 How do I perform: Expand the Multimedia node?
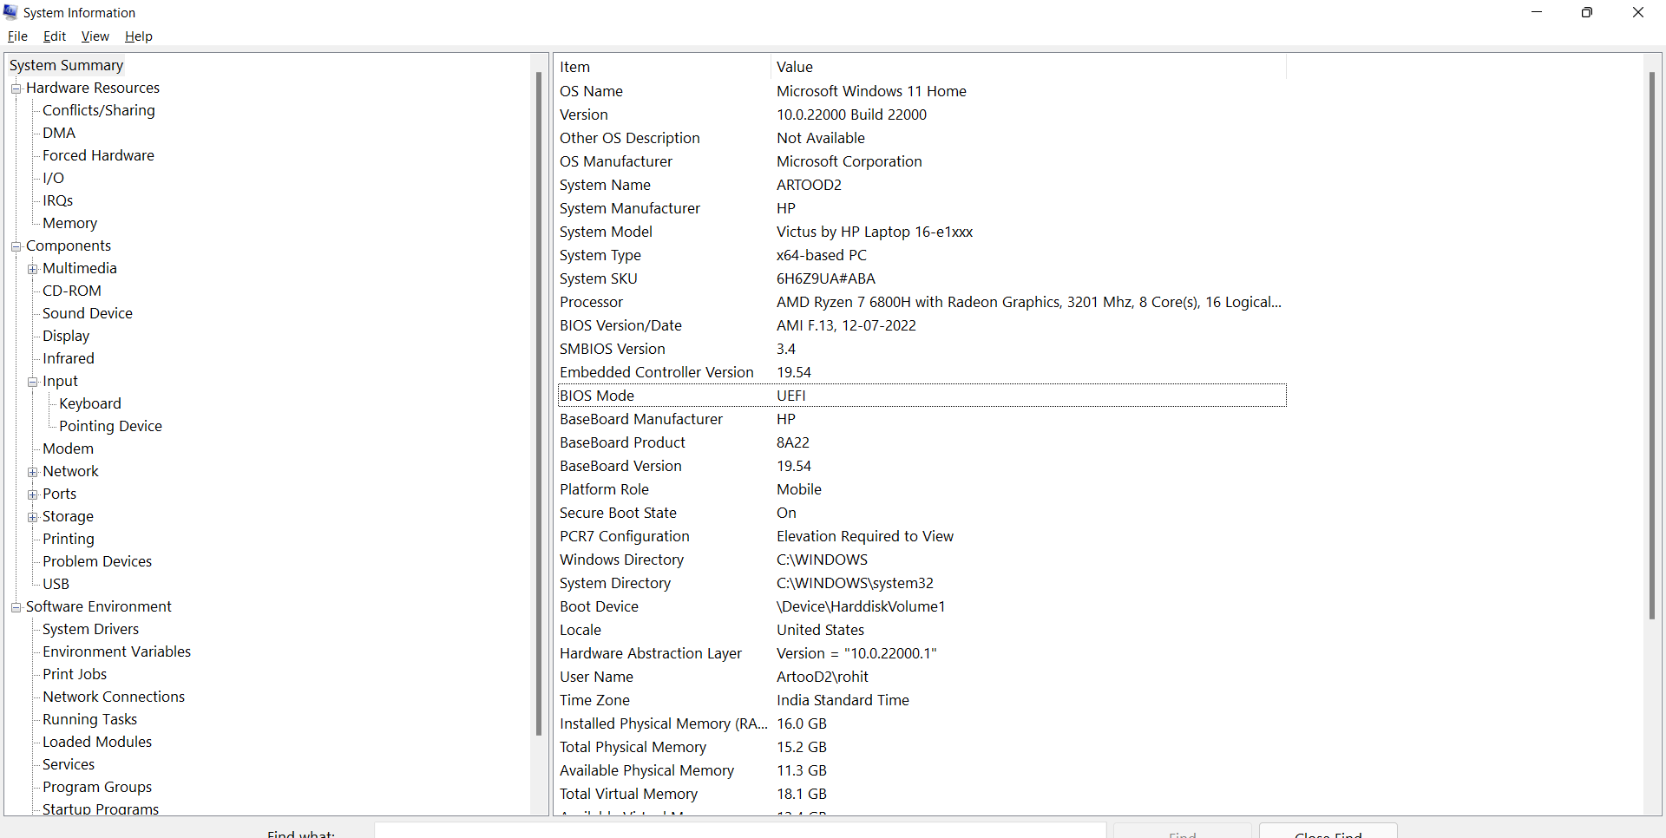[32, 269]
